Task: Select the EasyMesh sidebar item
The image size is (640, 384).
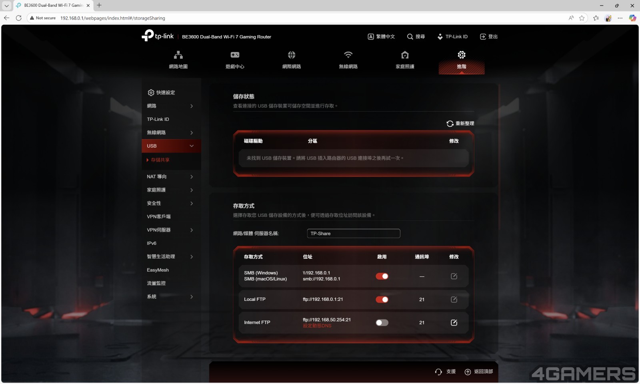Action: point(158,270)
